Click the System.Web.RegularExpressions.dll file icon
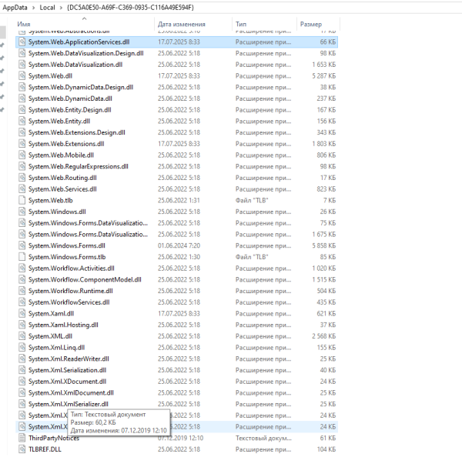Screen dimensions: 462x457 22,166
